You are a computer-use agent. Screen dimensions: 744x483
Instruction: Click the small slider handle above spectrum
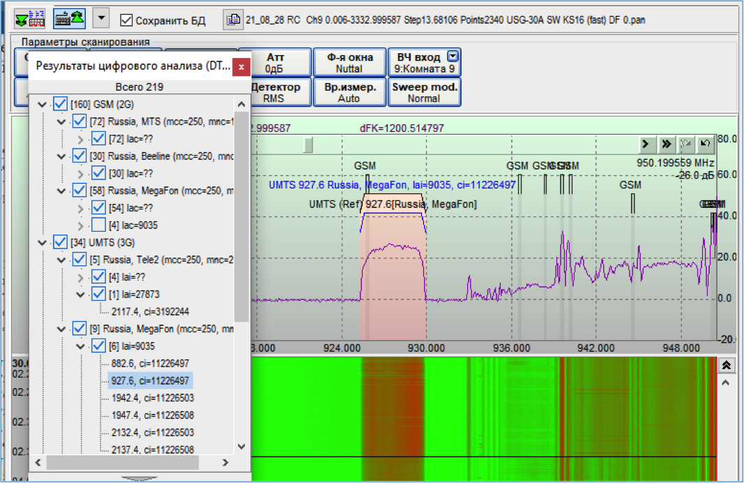click(308, 145)
